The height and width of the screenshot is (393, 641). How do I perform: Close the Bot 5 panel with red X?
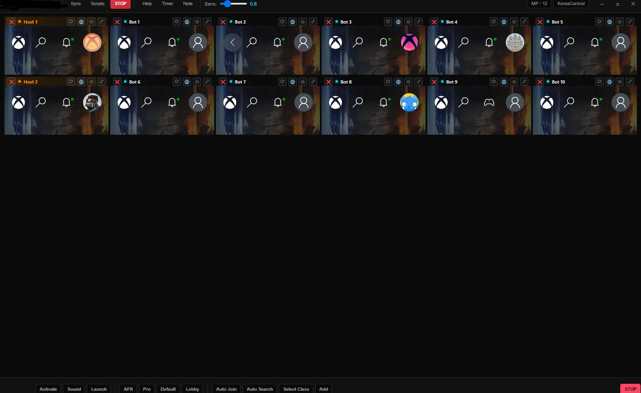[540, 22]
